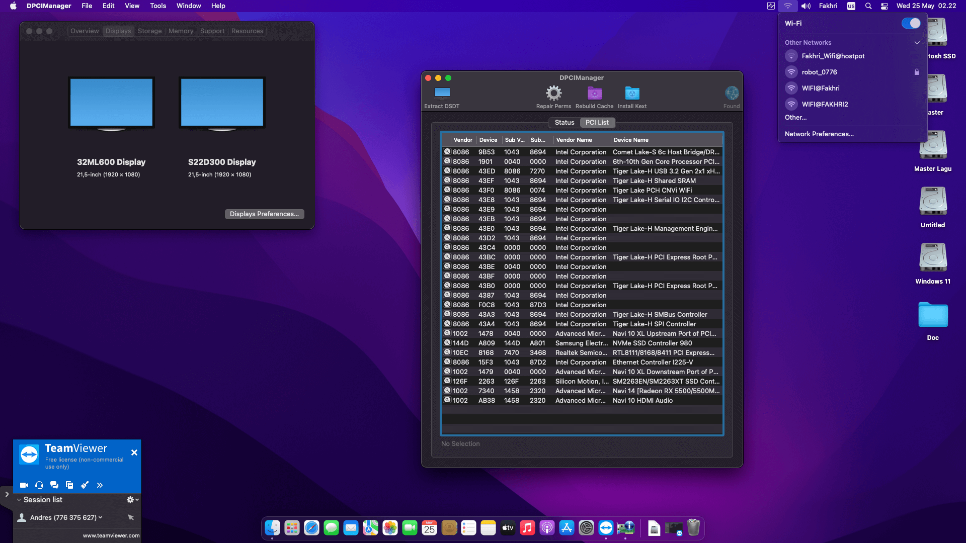
Task: Sort PCI list by Device Name column
Action: click(667, 140)
